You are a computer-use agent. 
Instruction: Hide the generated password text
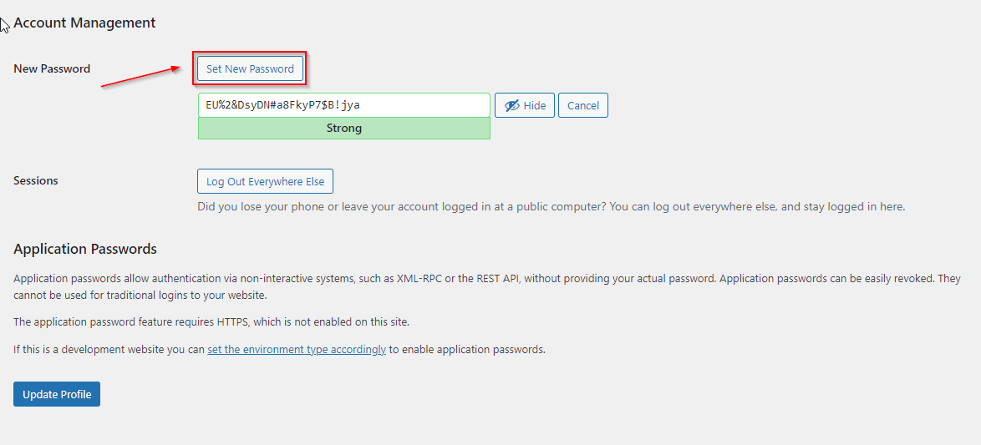[x=524, y=106]
